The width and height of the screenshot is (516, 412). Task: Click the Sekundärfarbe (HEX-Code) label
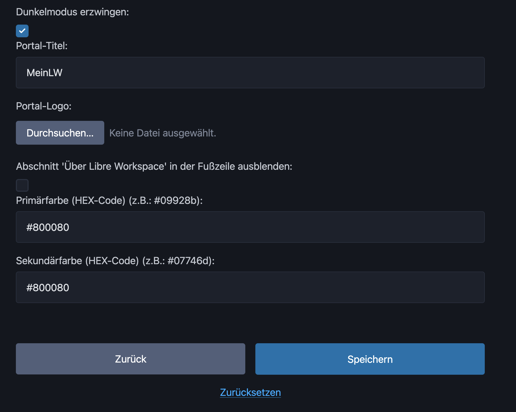tap(115, 261)
